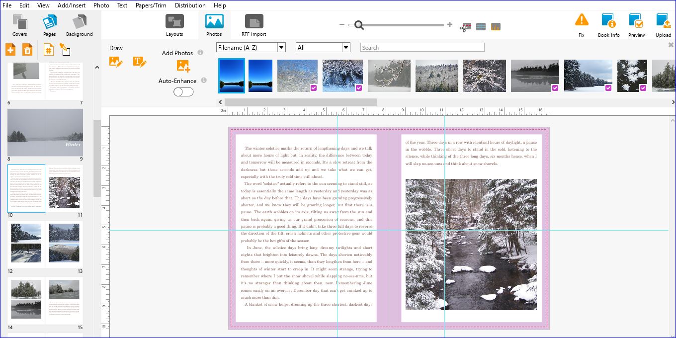
Task: Select the eyedropper color picker tool
Action: [65, 50]
